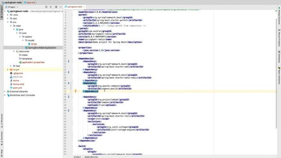Collapse the resources folder arrow

tap(14, 51)
